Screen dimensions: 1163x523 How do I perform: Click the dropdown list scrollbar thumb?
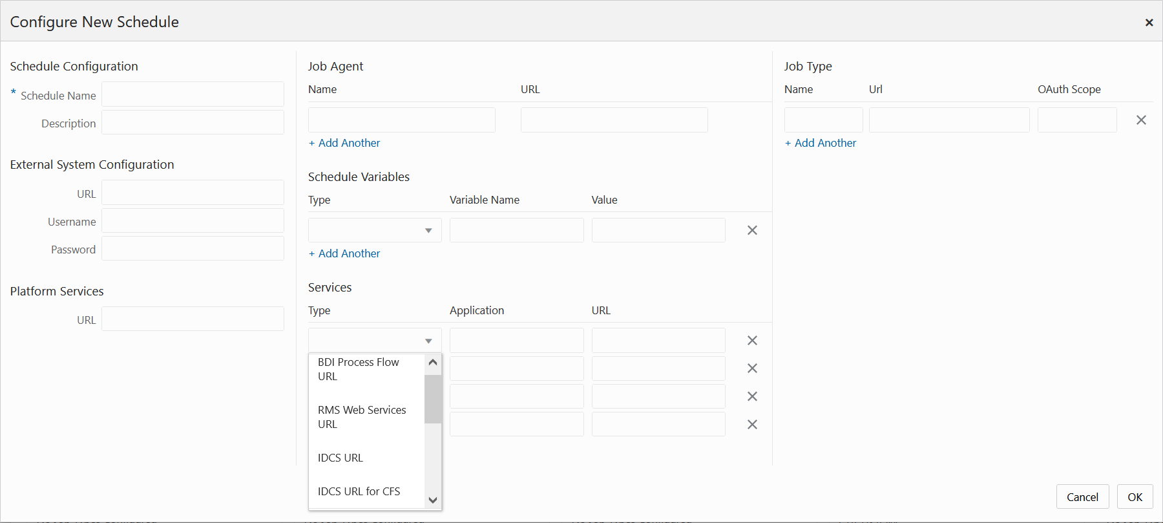click(x=433, y=399)
